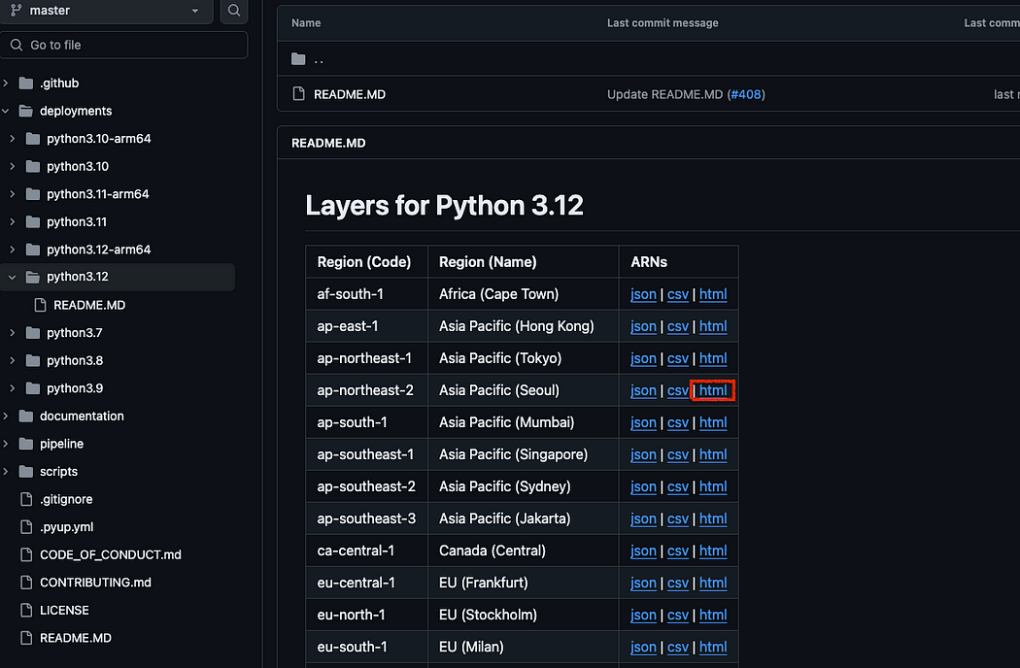Focus the Go to file field

click(123, 45)
